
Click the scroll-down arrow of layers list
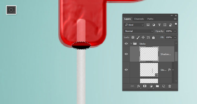click(176, 81)
